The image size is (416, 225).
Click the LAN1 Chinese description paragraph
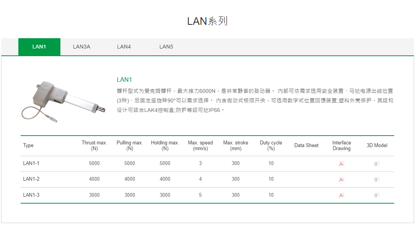pyautogui.click(x=255, y=100)
